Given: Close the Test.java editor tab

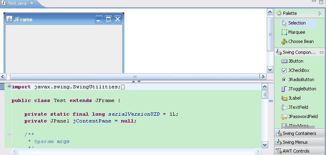Looking at the screenshot, I should (x=32, y=3).
